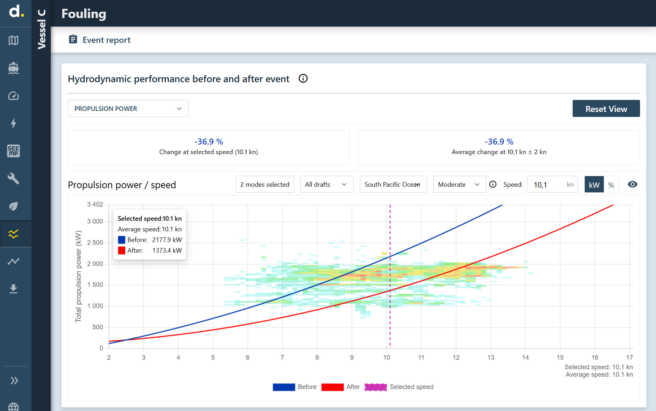Click the selected speed dashed line marker
The image size is (656, 411).
[390, 276]
